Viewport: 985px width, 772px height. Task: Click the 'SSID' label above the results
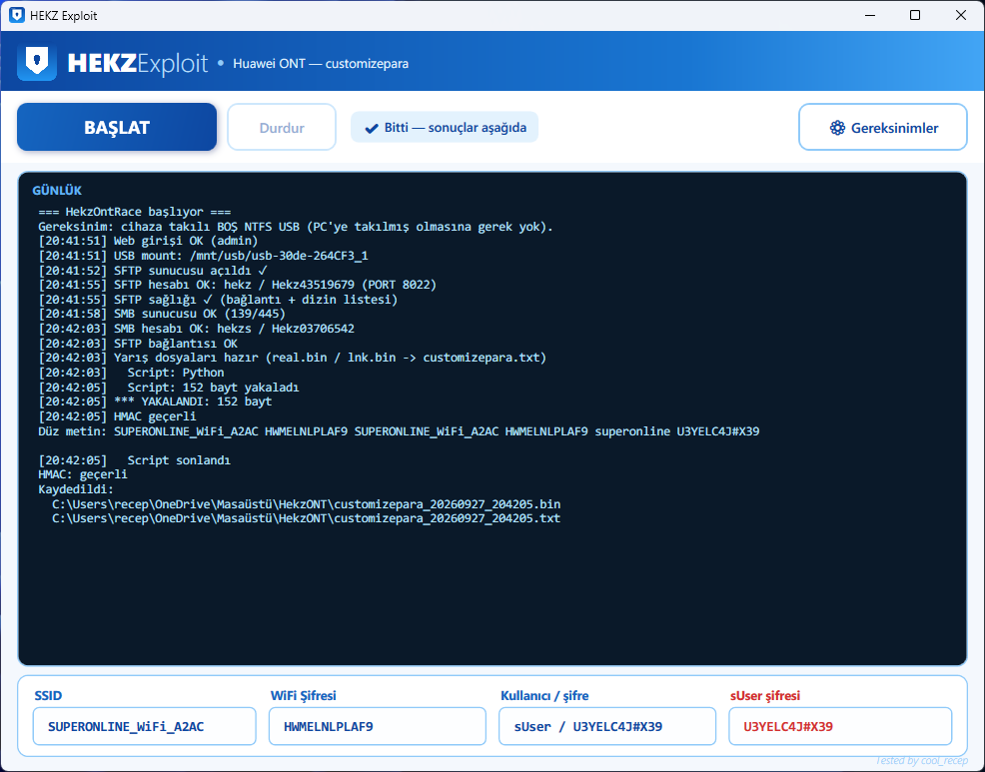pyautogui.click(x=48, y=695)
